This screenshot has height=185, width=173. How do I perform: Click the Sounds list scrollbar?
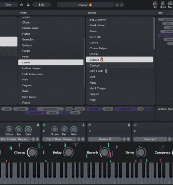point(154,33)
